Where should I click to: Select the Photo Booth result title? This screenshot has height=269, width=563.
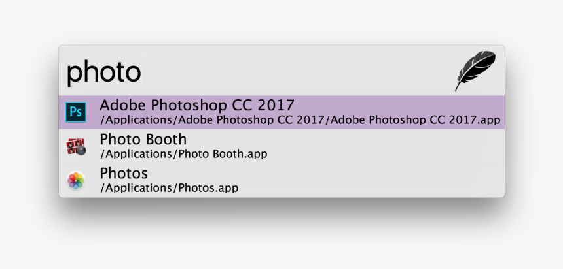[143, 139]
